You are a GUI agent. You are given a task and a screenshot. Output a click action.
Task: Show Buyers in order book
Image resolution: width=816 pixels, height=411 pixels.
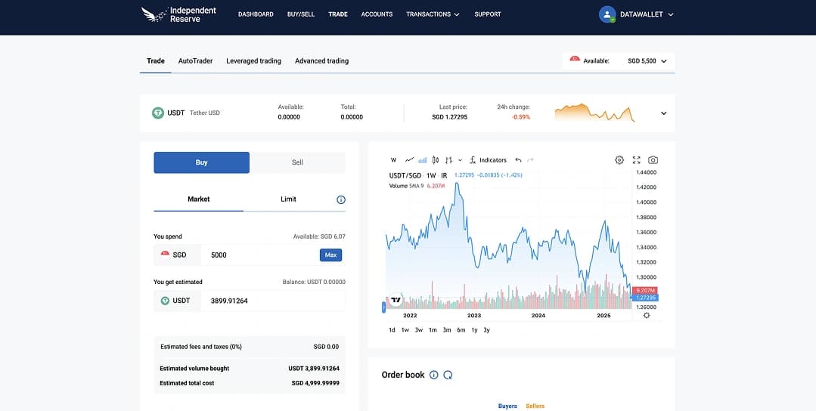507,406
